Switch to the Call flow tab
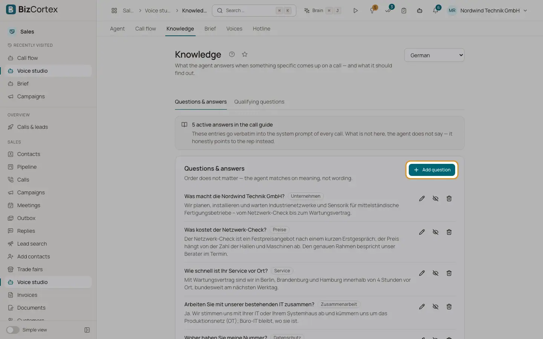The width and height of the screenshot is (543, 339). point(146,29)
